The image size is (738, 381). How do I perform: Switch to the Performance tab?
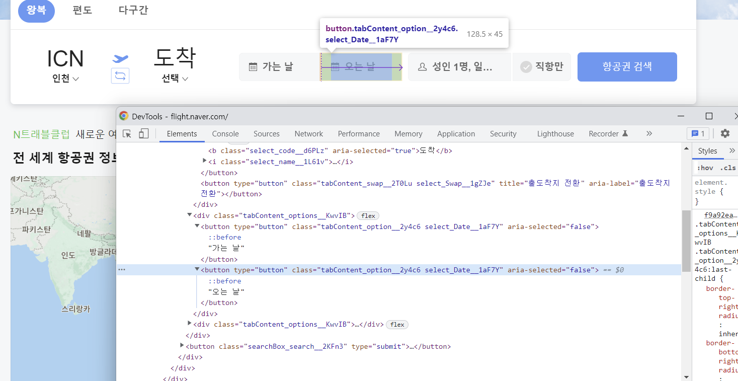click(359, 134)
